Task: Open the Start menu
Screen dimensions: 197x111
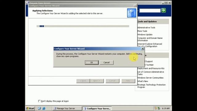Action: tap(30, 109)
